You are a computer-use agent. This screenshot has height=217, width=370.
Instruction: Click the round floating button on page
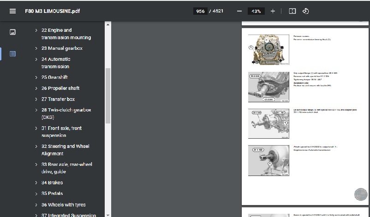(x=361, y=194)
